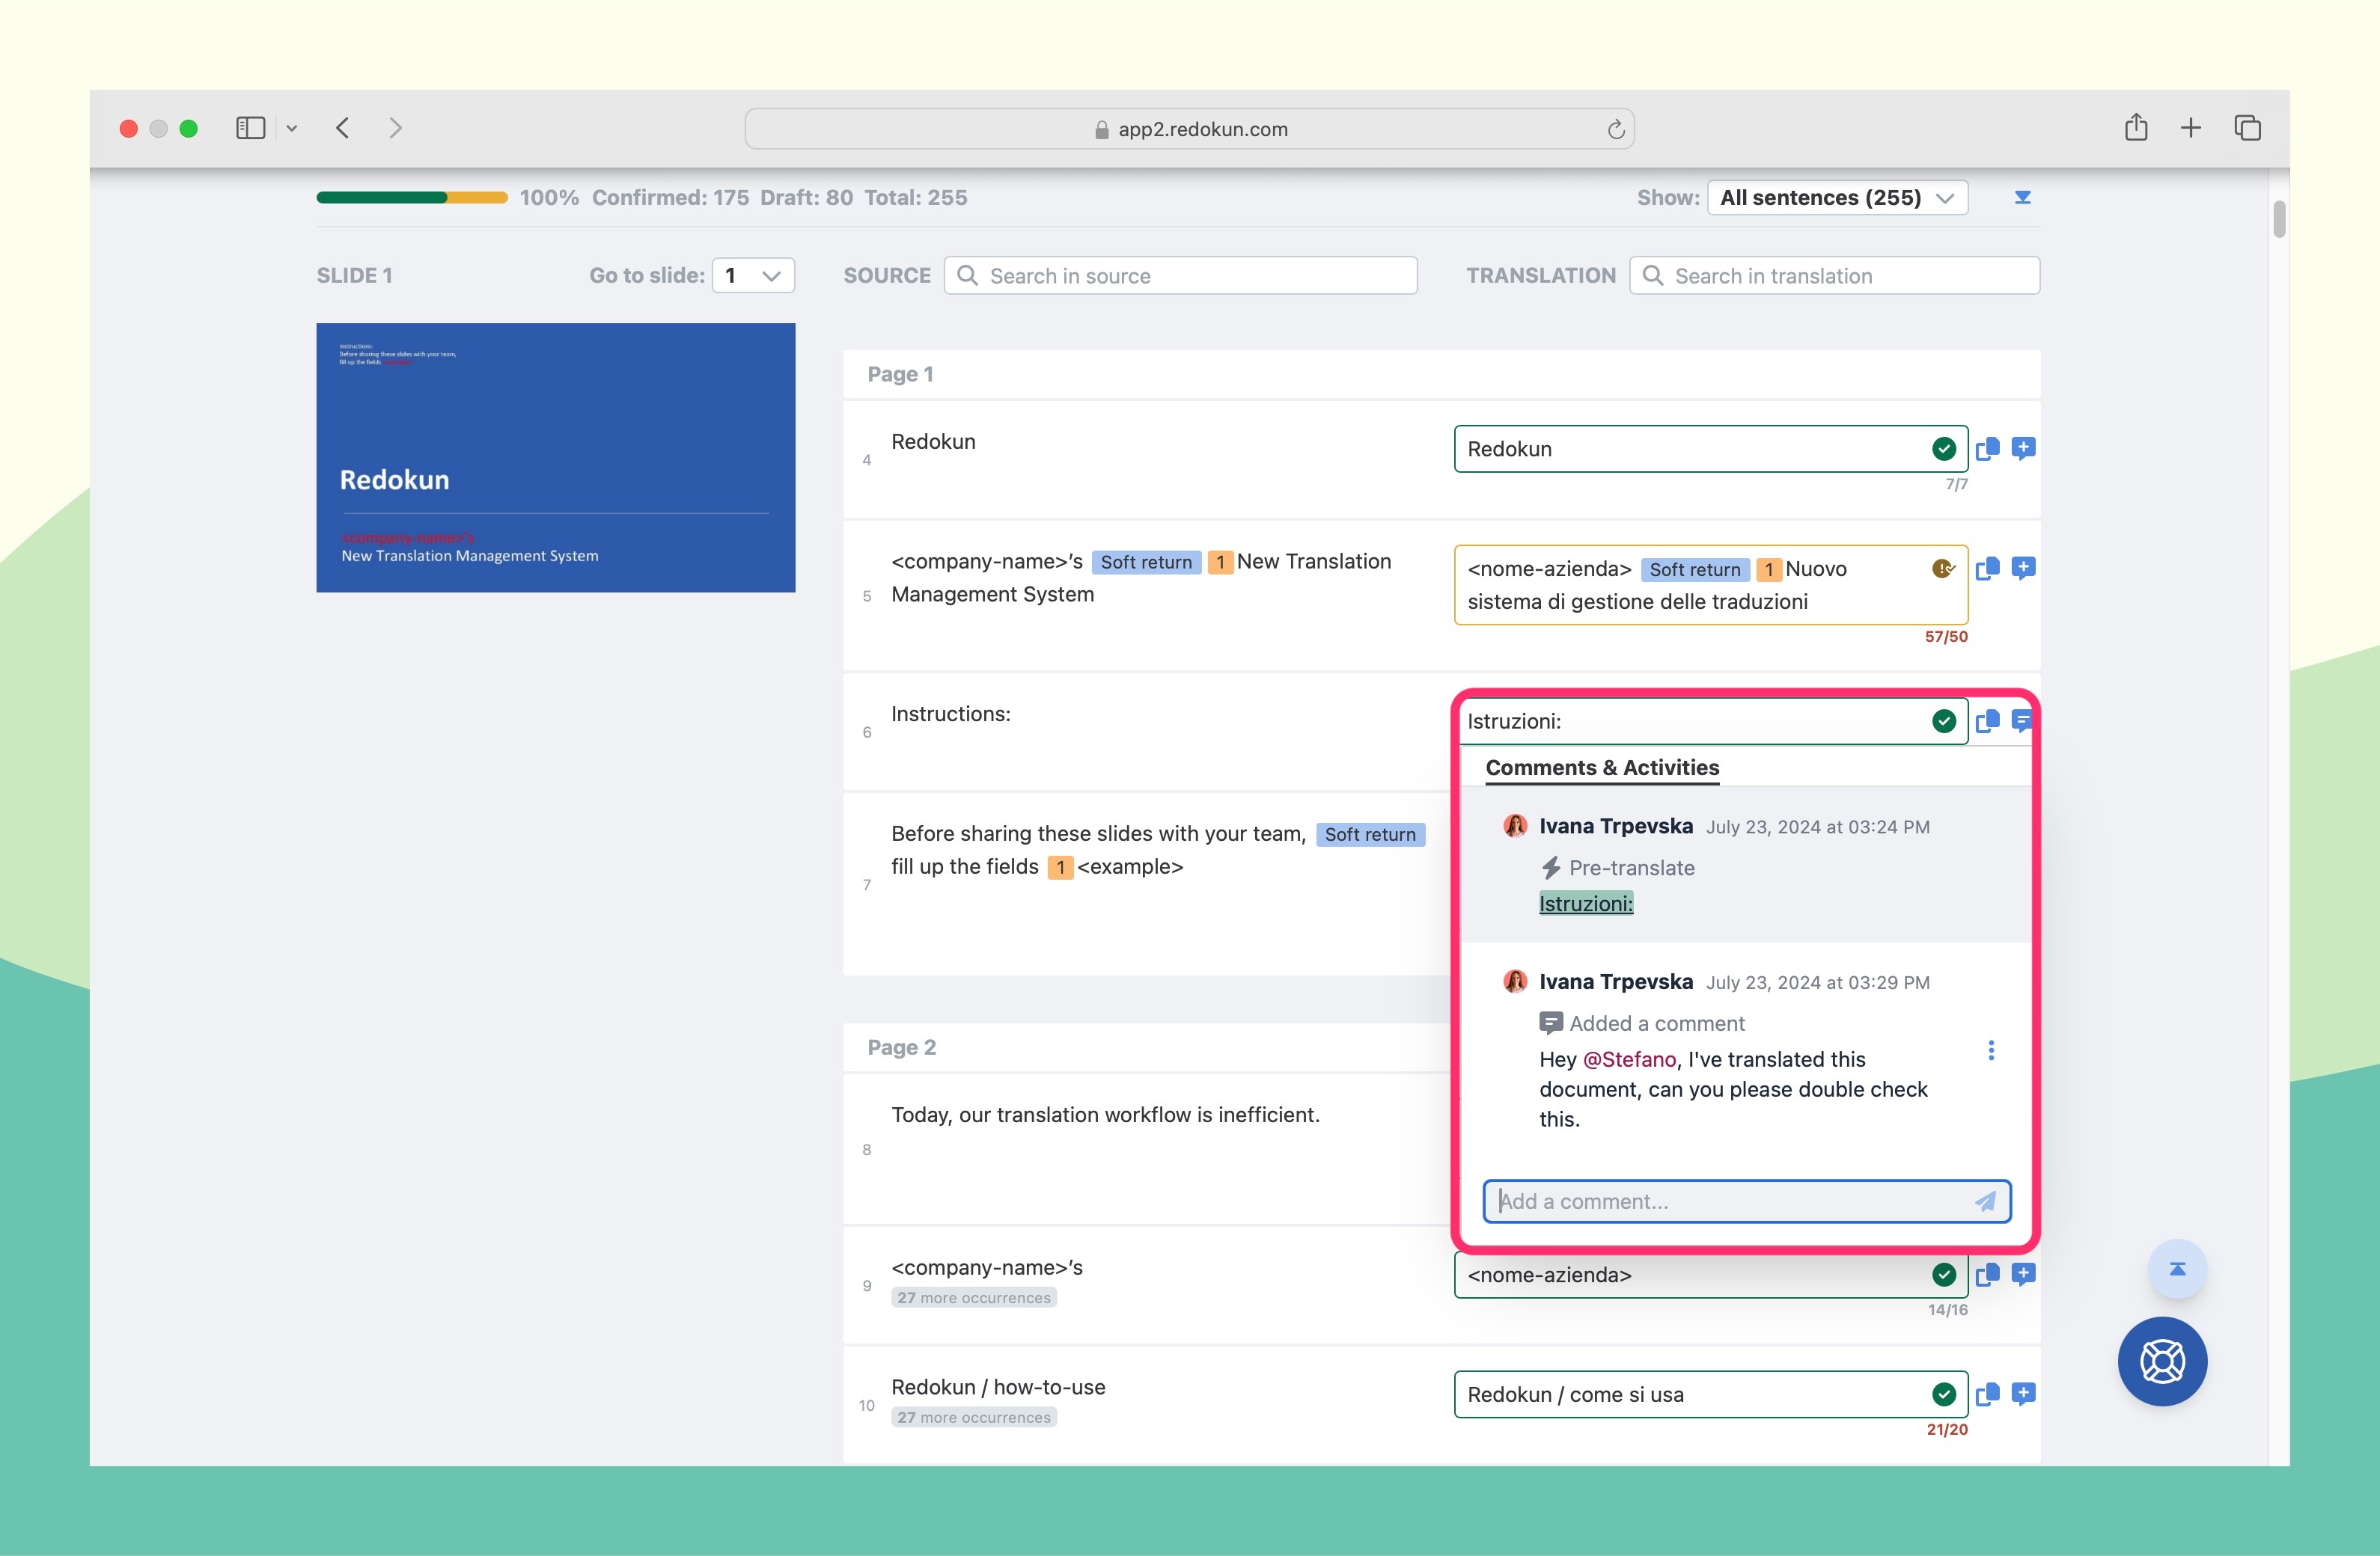Screen dimensions: 2380x1556
Task: Toggle confirmed checkmark on row 9 translation
Action: [x=1944, y=1275]
